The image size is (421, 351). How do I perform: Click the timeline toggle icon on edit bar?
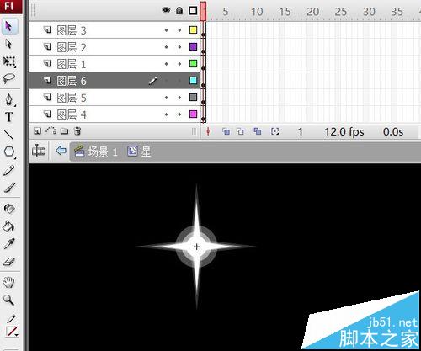coord(38,151)
